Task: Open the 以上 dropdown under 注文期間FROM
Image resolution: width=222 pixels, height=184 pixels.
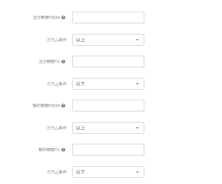Action: pyautogui.click(x=108, y=40)
